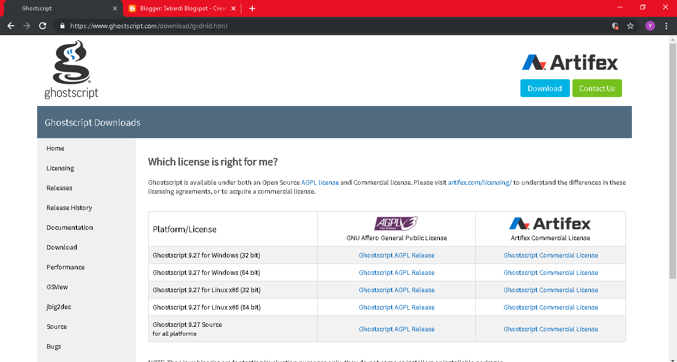Open Download in the sidebar

62,247
